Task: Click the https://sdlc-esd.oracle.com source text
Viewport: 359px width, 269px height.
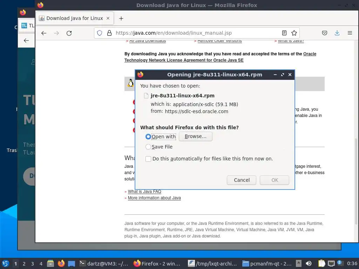Action: [196, 111]
